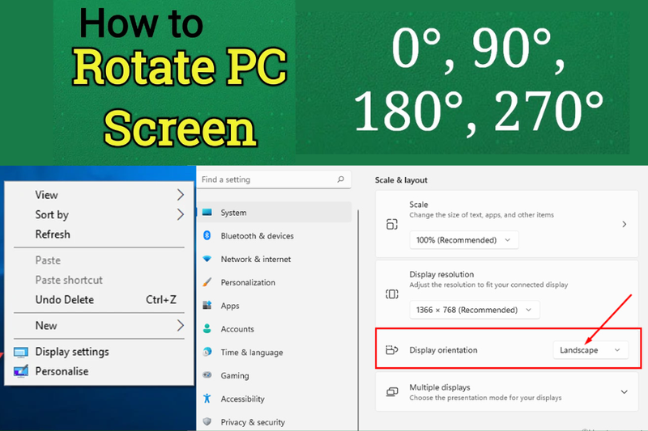648x431 pixels.
Task: Expand the View submenu arrow
Action: (x=180, y=195)
